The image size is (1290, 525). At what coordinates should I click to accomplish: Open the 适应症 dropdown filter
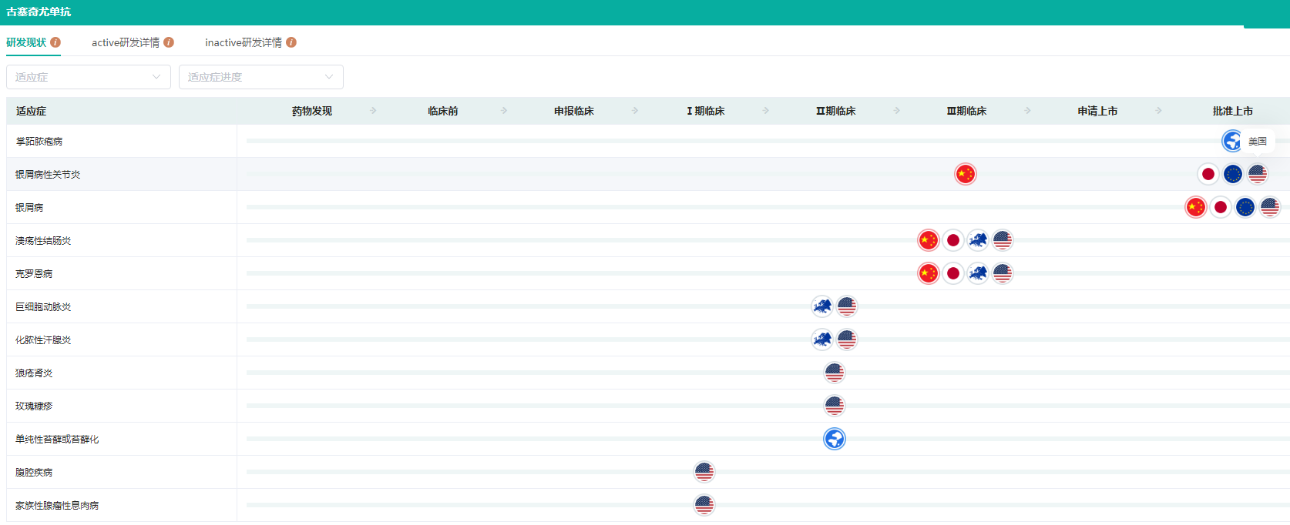pyautogui.click(x=88, y=77)
